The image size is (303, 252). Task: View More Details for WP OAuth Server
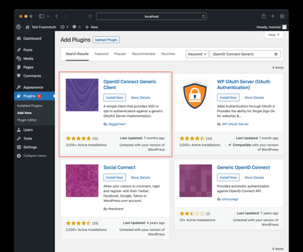tap(254, 98)
